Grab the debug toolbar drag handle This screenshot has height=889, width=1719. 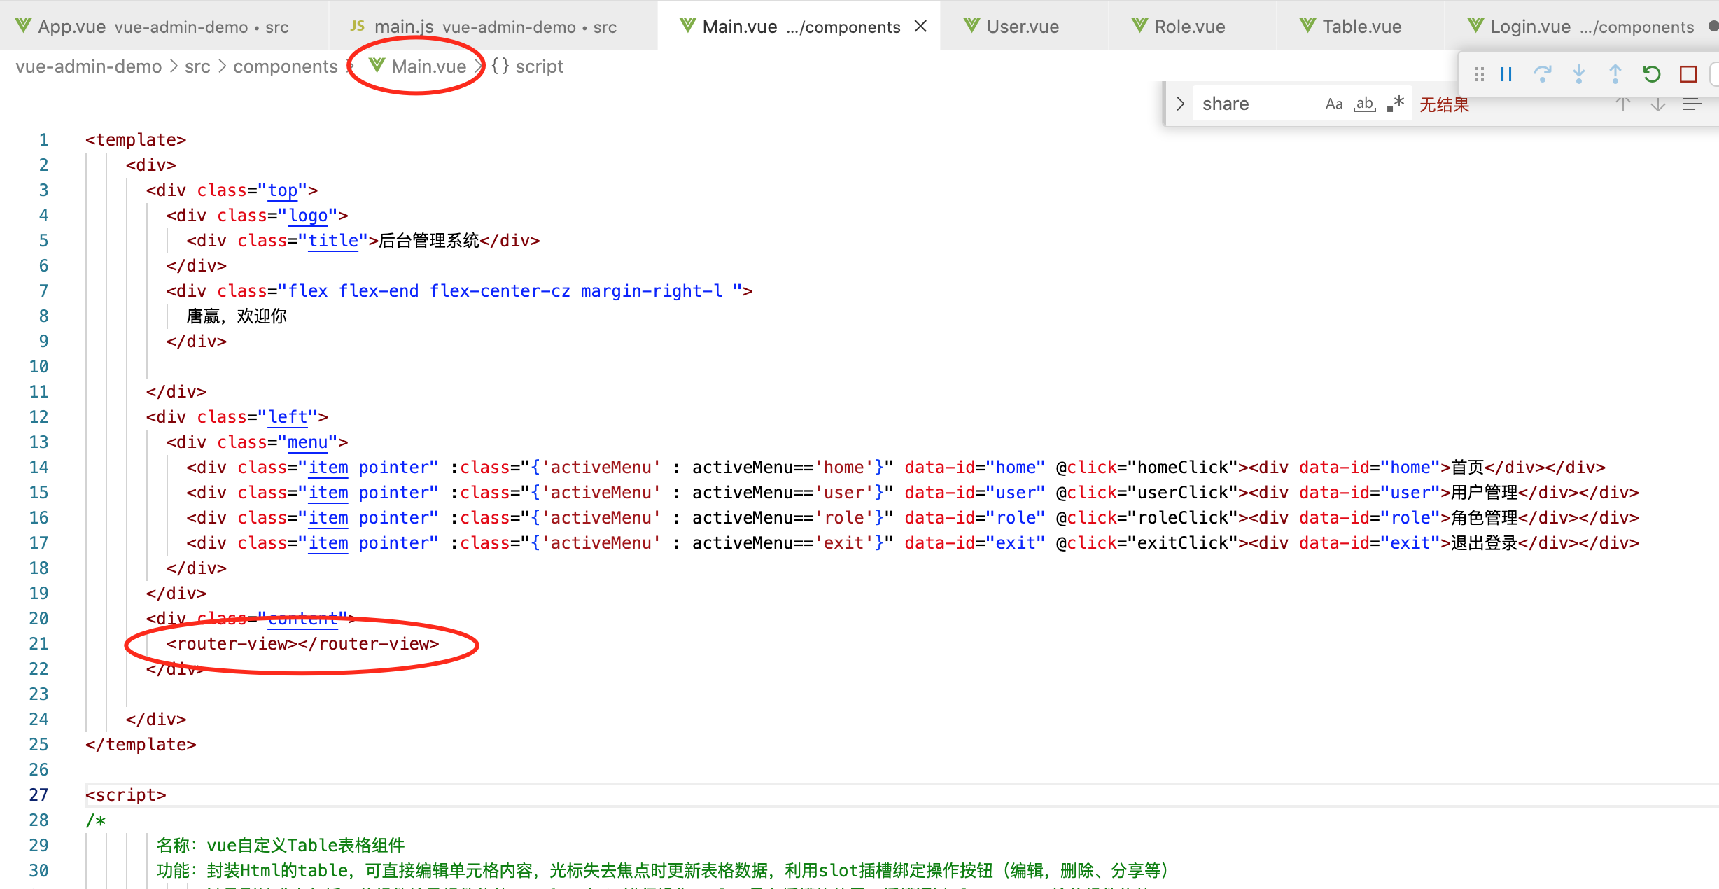[x=1479, y=74]
